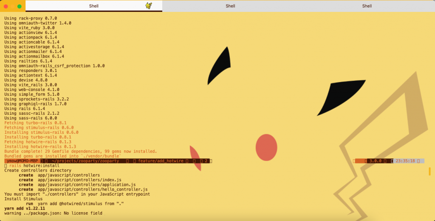Viewport: 435px width, 221px height.
Task: Click 'Using actionmailer 6.1.4' line
Action: (33, 52)
